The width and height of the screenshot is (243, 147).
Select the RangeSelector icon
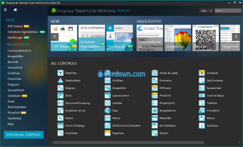155,110
